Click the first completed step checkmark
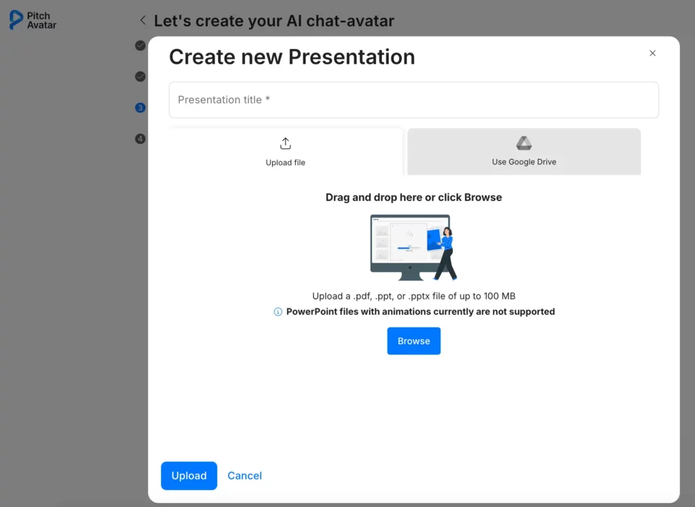The width and height of the screenshot is (695, 507). [x=140, y=45]
